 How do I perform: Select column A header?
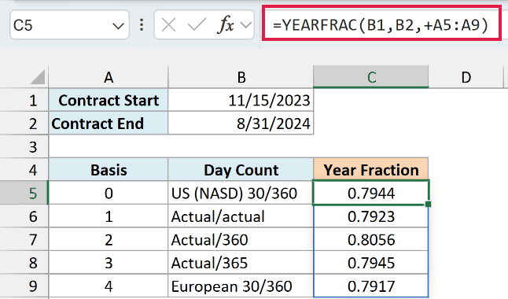click(x=109, y=77)
